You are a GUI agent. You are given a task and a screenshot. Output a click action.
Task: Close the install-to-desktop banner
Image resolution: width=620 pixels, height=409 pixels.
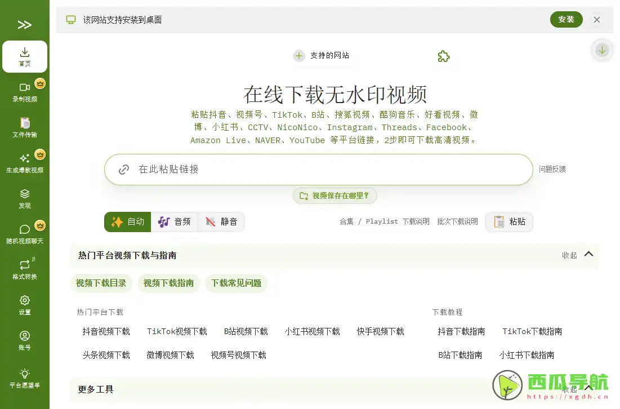pos(597,19)
